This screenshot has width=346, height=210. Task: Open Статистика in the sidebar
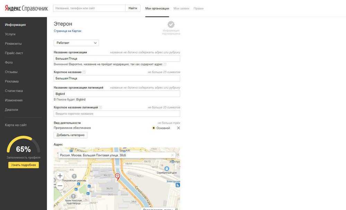pos(14,91)
